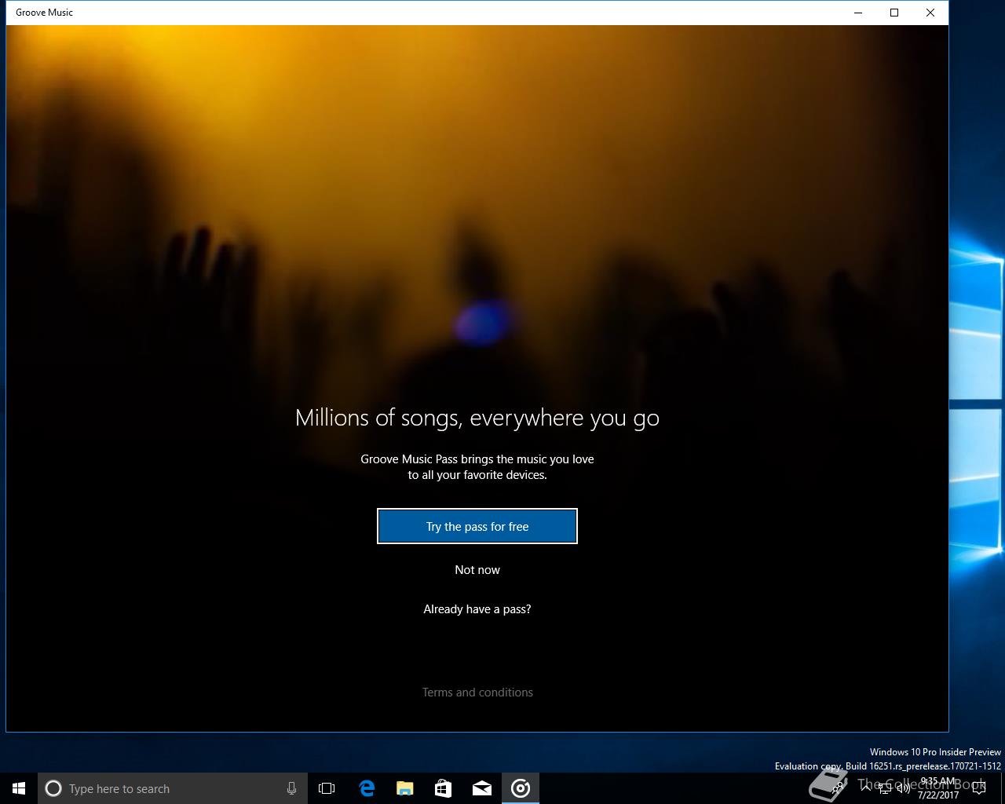Launch Microsoft Edge from the taskbar
This screenshot has width=1005, height=804.
(367, 788)
